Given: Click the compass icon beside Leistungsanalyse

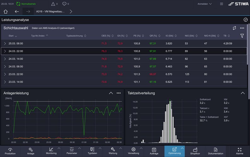Looking at the screenshot, I should [246, 20].
